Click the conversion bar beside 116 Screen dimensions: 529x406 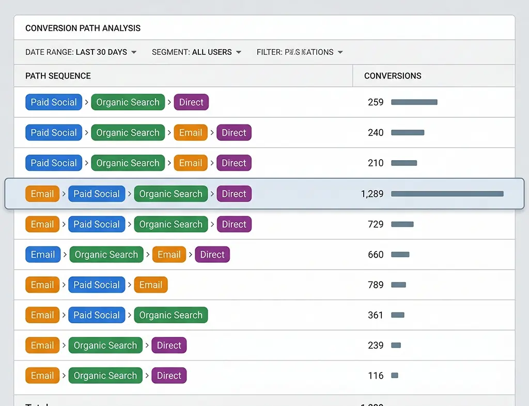[x=395, y=376]
